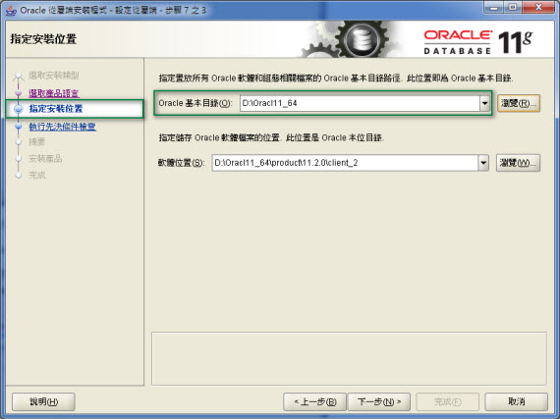Viewport: 560px width, 419px height.
Task: Maximize the installer window
Action: click(513, 8)
